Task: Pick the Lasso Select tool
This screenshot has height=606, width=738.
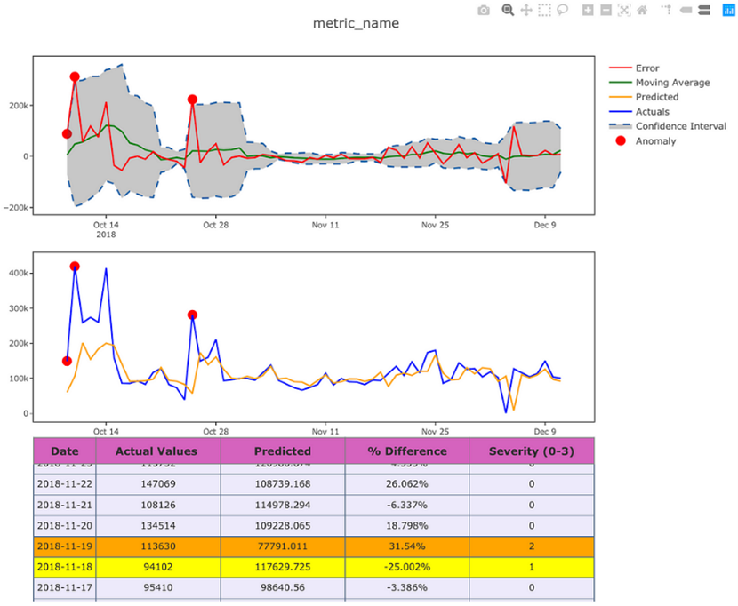Action: coord(562,11)
